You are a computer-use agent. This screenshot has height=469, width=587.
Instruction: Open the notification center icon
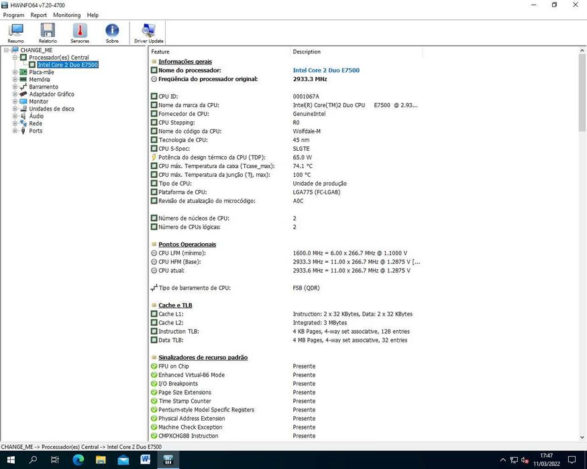(x=572, y=460)
